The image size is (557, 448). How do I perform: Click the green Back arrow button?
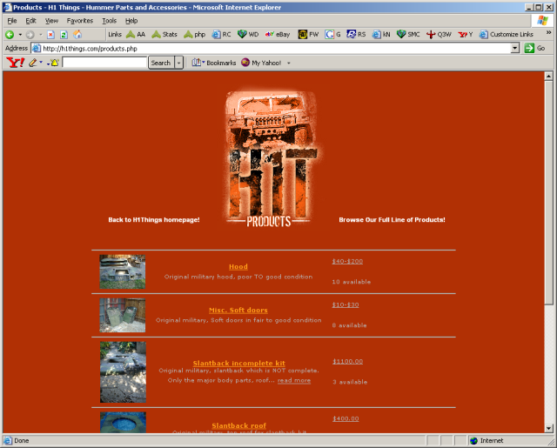(10, 35)
